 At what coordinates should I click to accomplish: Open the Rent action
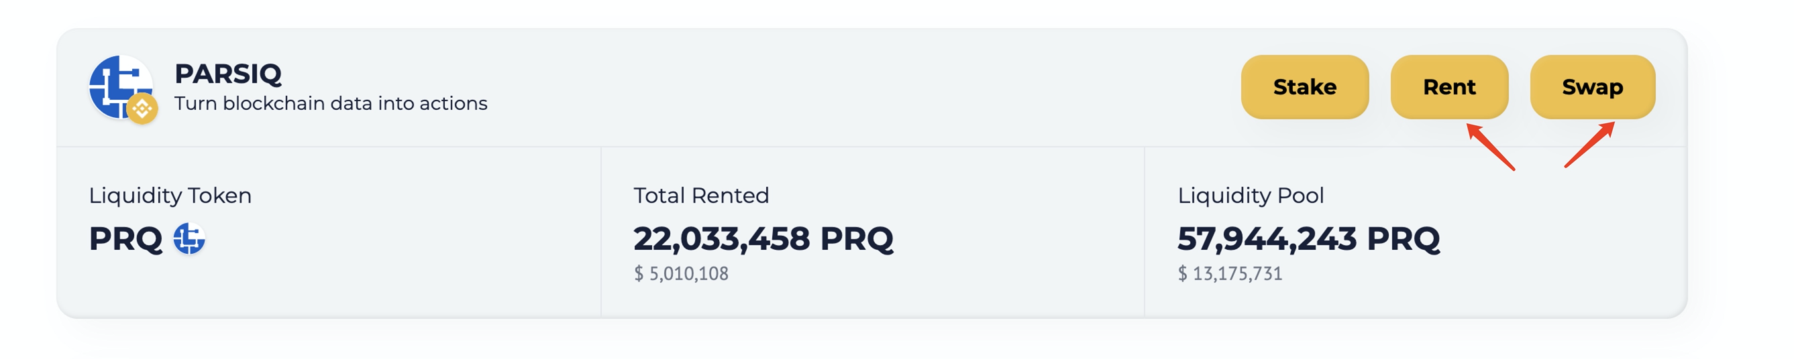pos(1448,87)
